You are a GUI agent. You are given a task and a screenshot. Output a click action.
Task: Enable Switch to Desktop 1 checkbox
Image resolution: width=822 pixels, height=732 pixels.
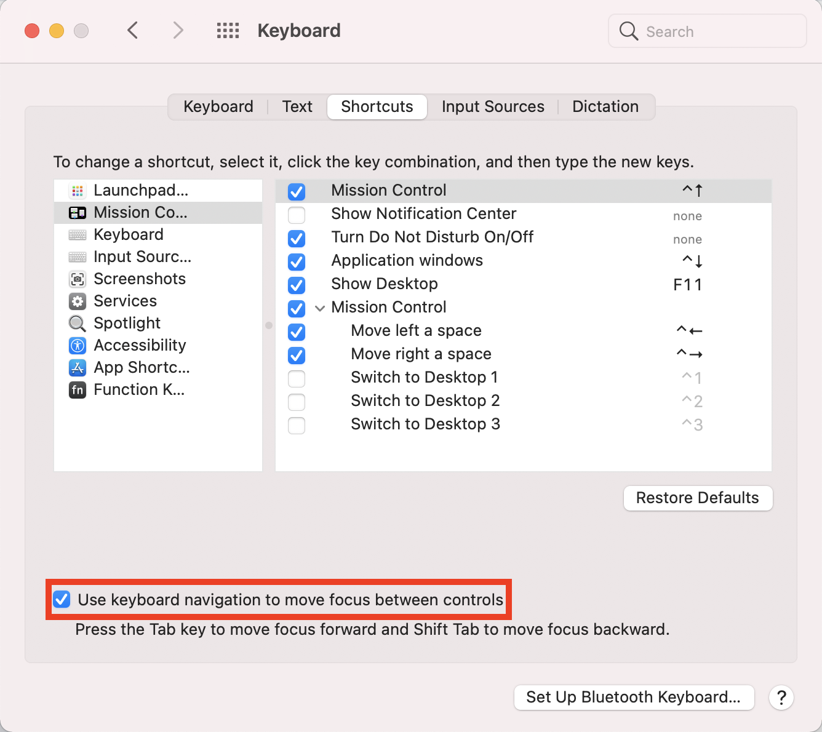297,379
